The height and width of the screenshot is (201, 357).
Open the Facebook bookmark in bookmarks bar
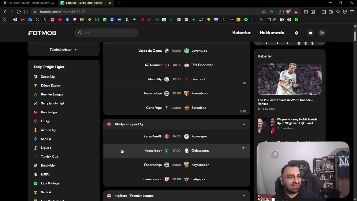point(67,20)
